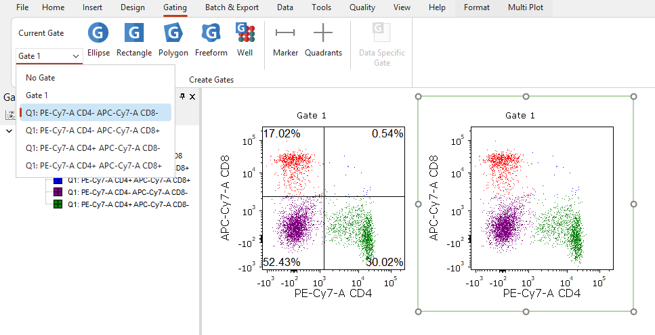Pin the gate panel with the pushpin icon
The width and height of the screenshot is (655, 335).
click(182, 97)
